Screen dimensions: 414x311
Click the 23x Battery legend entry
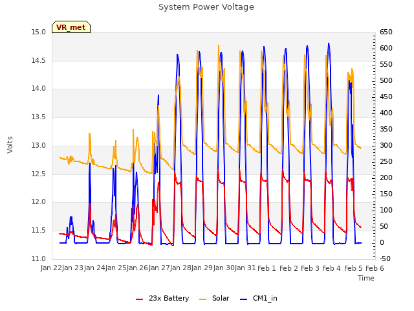coord(162,299)
